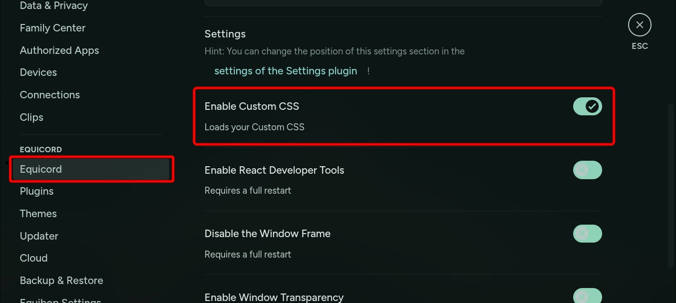The height and width of the screenshot is (303, 676).
Task: View Authorized Apps
Action: click(59, 50)
